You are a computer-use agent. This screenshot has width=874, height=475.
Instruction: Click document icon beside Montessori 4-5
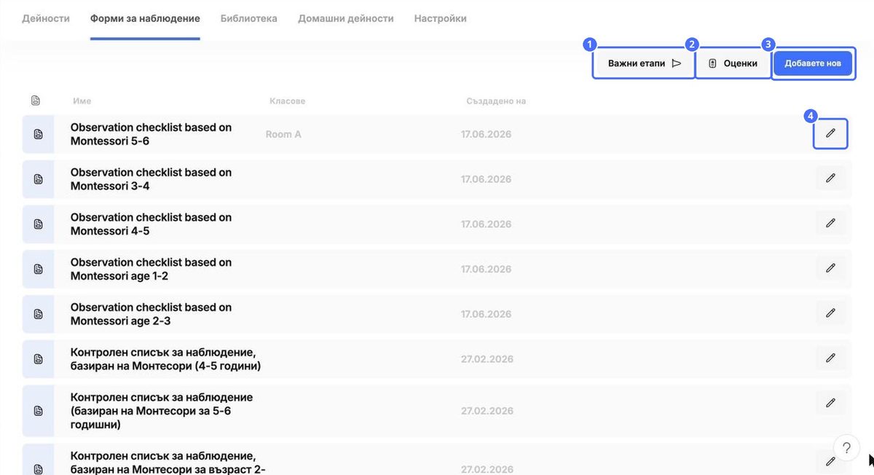click(38, 224)
